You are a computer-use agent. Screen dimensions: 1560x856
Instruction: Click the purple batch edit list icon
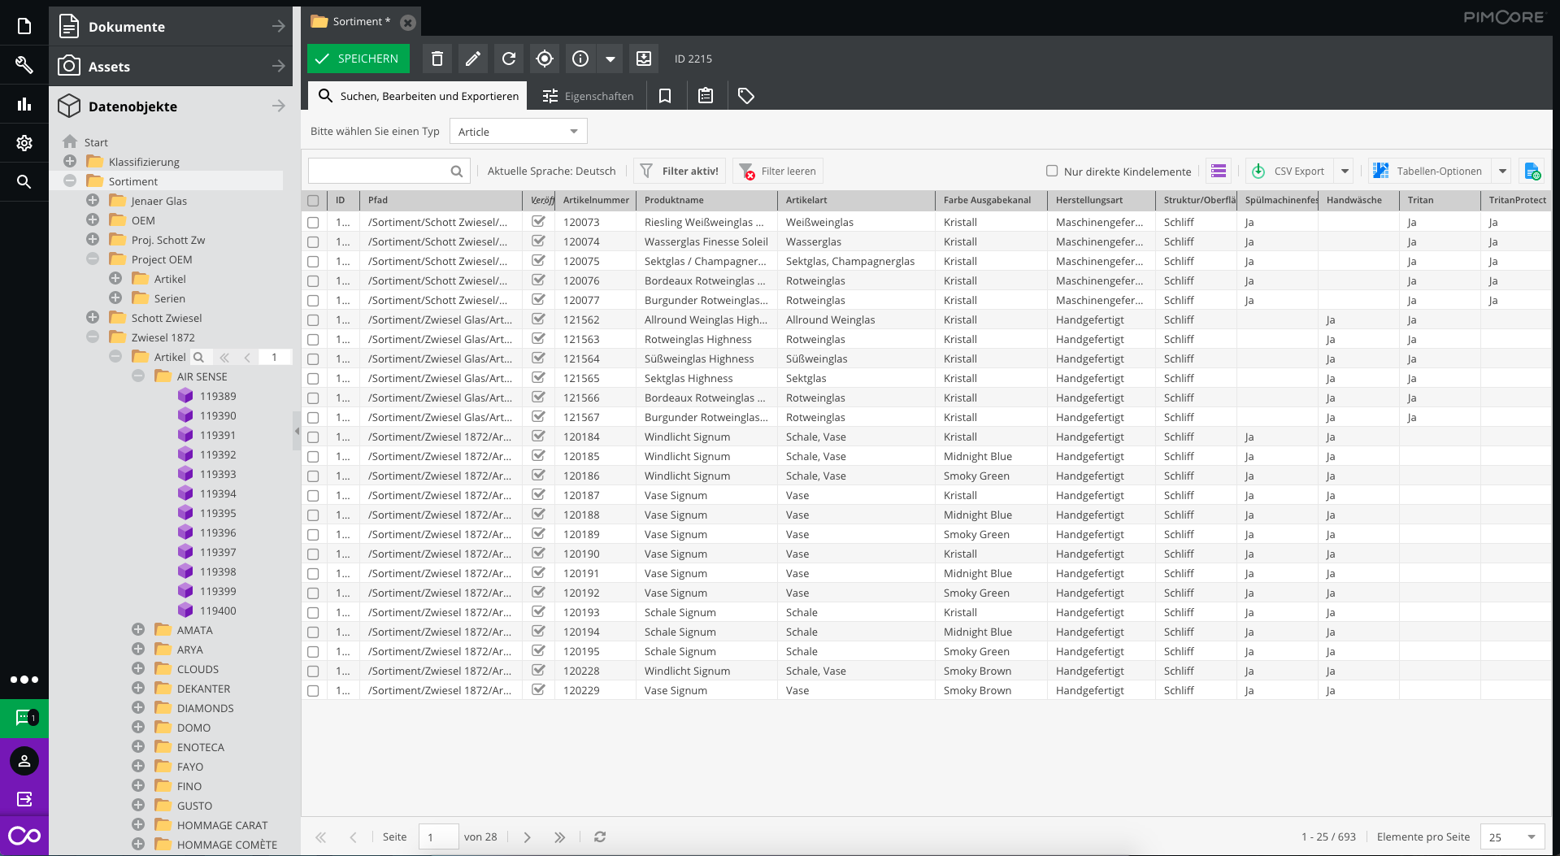[1219, 171]
